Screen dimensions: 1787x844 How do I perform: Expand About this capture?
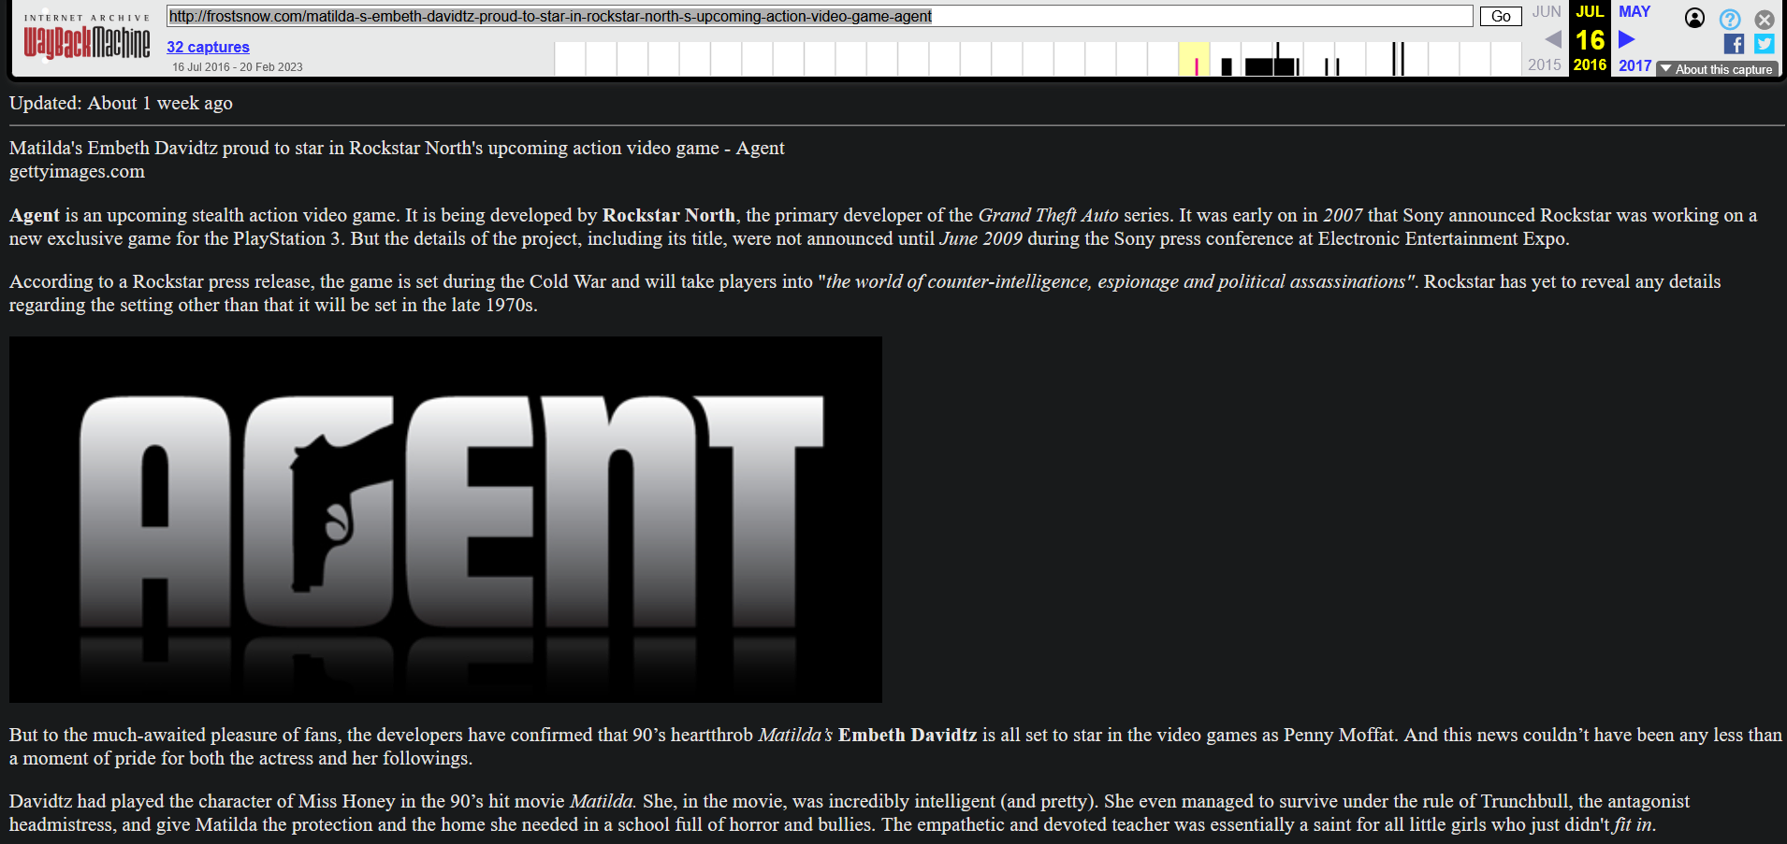(1717, 69)
